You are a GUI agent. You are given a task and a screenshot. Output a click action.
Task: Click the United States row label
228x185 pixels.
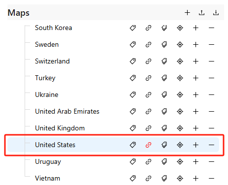(55, 145)
